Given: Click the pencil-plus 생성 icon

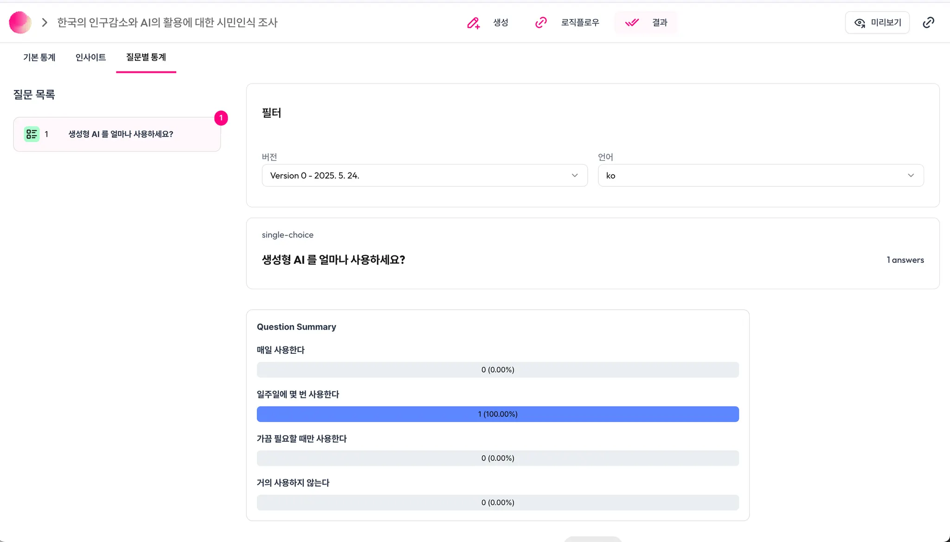Looking at the screenshot, I should click(473, 23).
